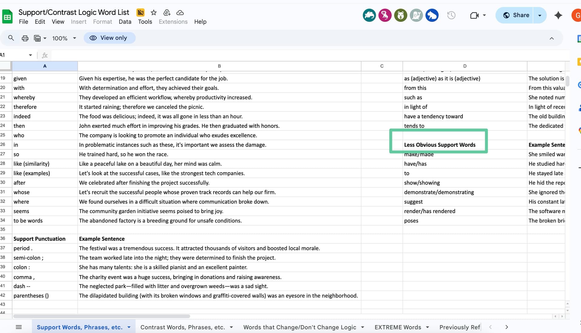Open the filter views table icon
The image size is (581, 333).
pos(37,38)
